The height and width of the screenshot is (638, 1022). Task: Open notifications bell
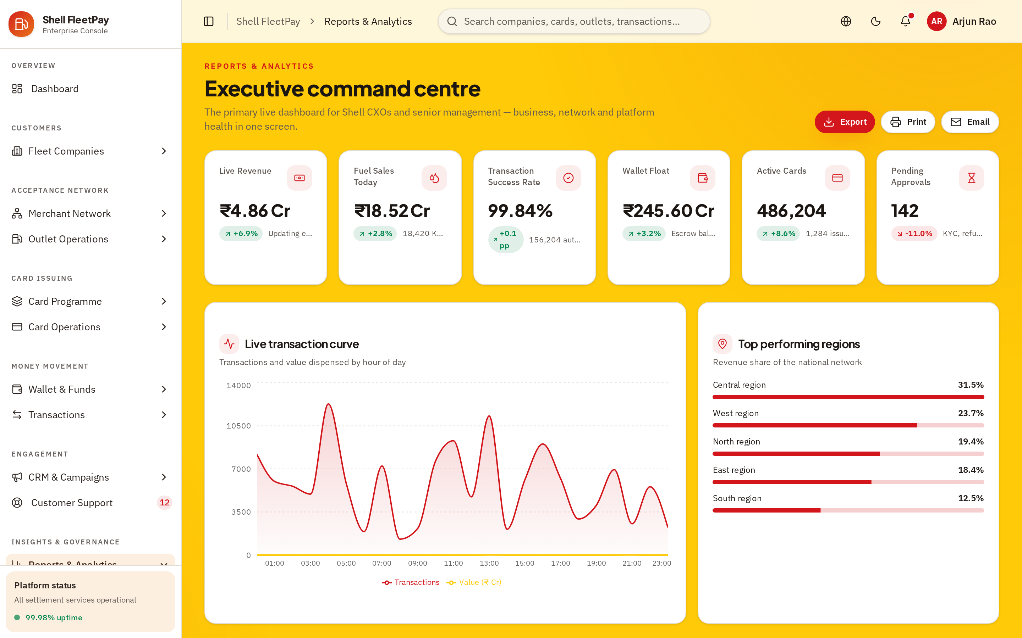tap(906, 22)
